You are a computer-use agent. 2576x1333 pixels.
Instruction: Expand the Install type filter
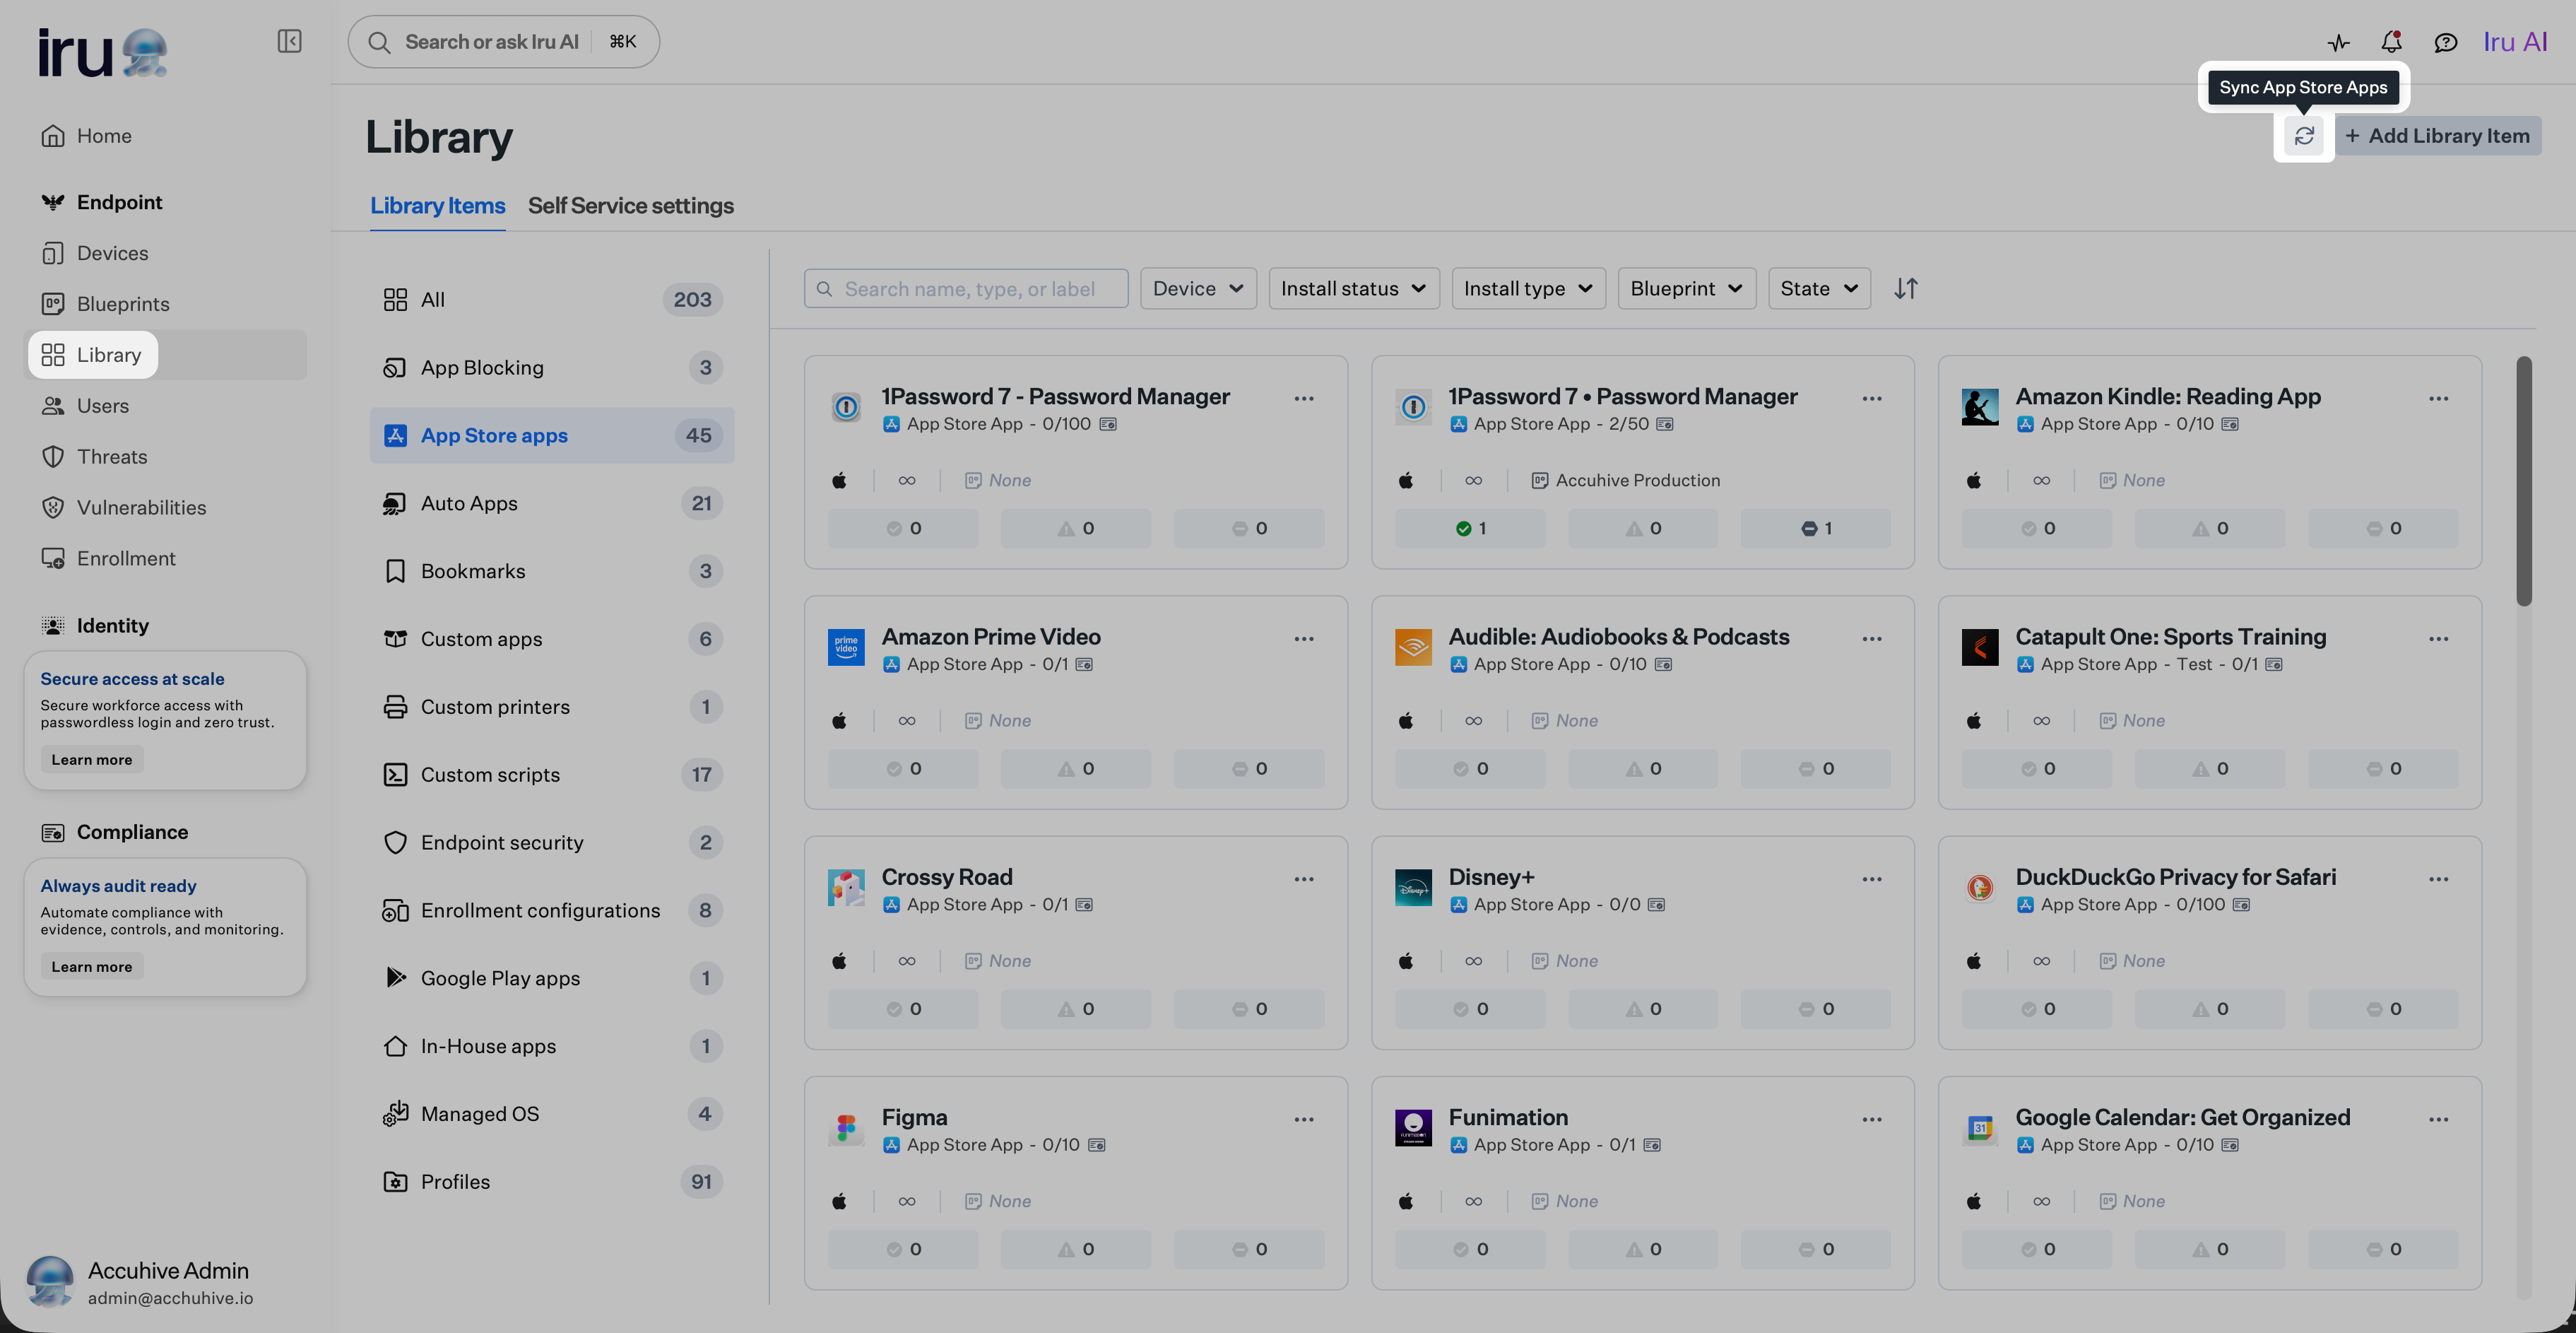1528,288
